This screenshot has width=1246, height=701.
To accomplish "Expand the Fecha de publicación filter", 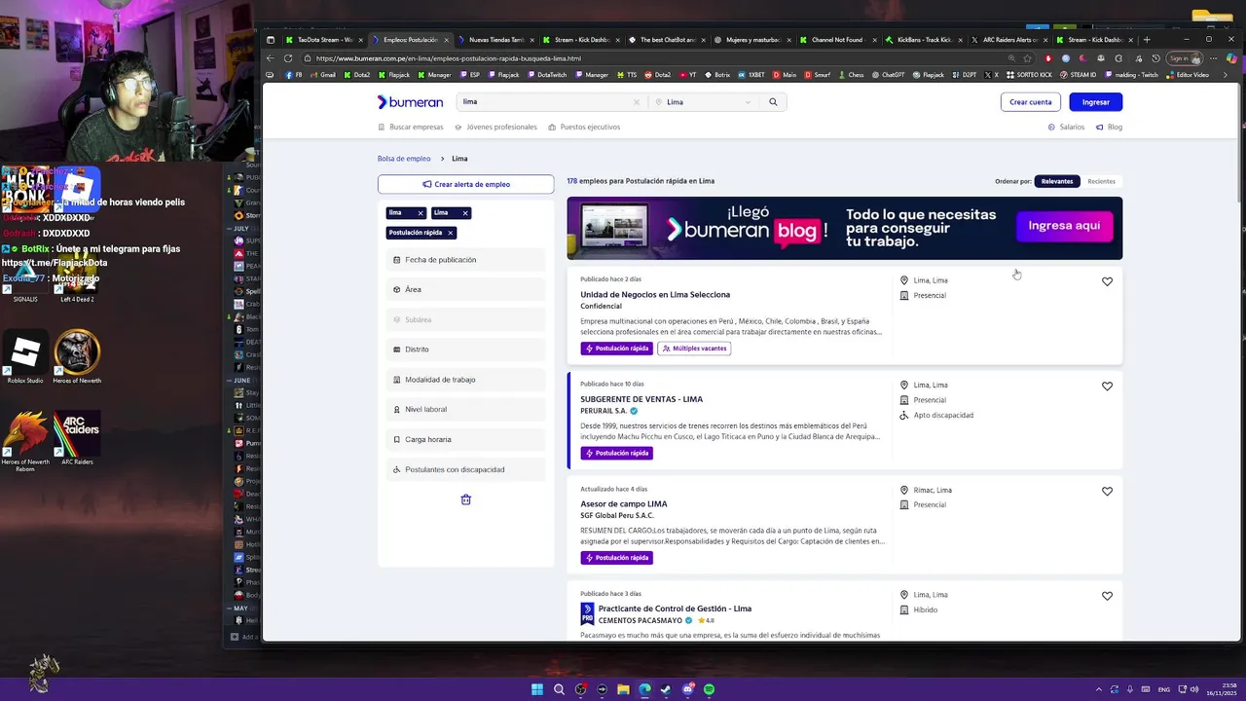I will tap(465, 260).
